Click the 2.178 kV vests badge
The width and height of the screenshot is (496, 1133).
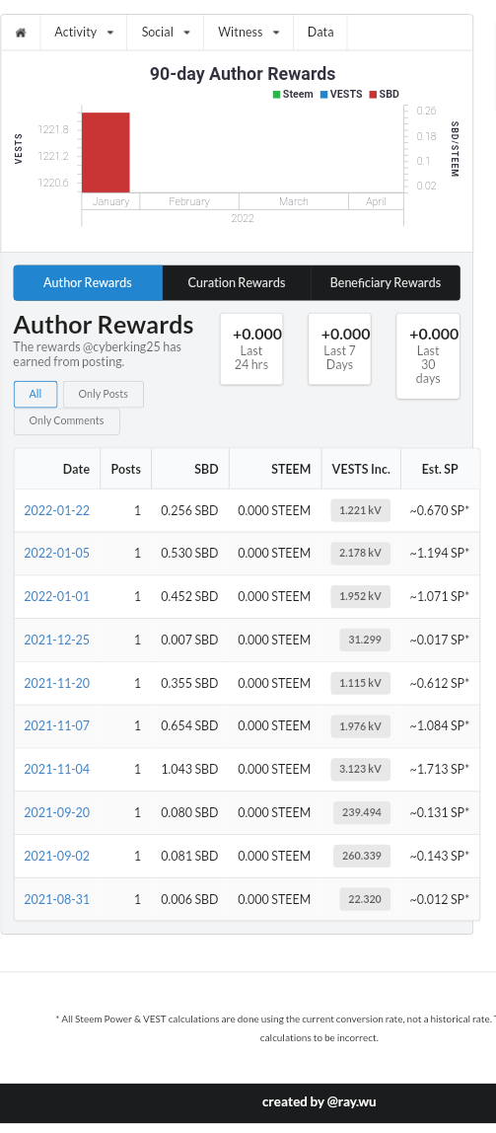tap(360, 553)
